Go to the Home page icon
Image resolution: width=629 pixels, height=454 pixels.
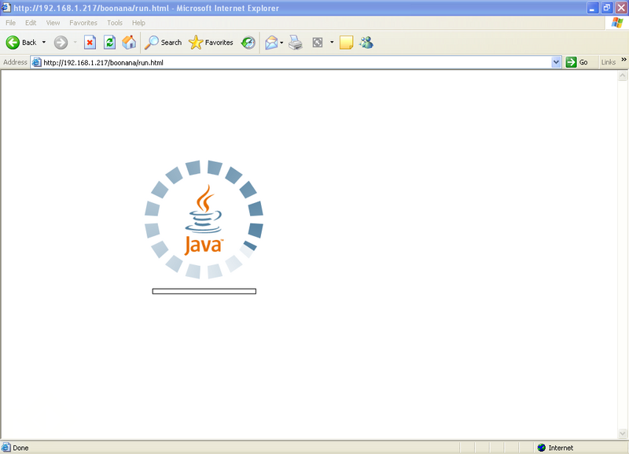tap(129, 42)
